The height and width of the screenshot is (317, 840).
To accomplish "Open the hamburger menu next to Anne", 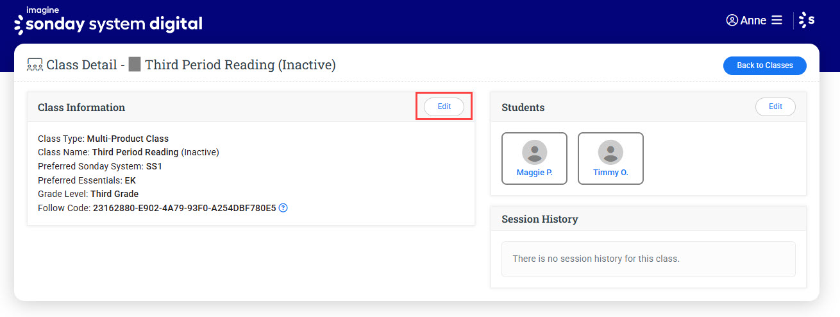I will pos(777,21).
